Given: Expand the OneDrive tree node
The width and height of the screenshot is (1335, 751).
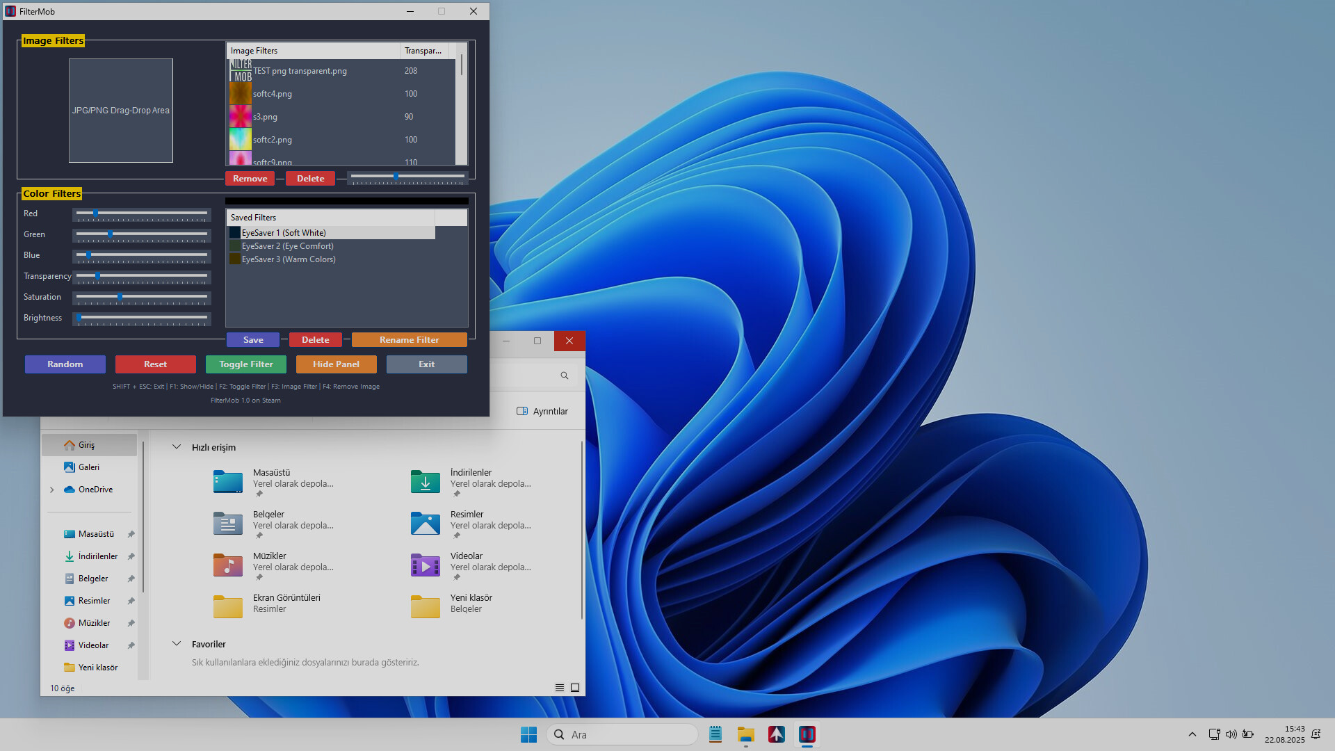Looking at the screenshot, I should pos(51,490).
